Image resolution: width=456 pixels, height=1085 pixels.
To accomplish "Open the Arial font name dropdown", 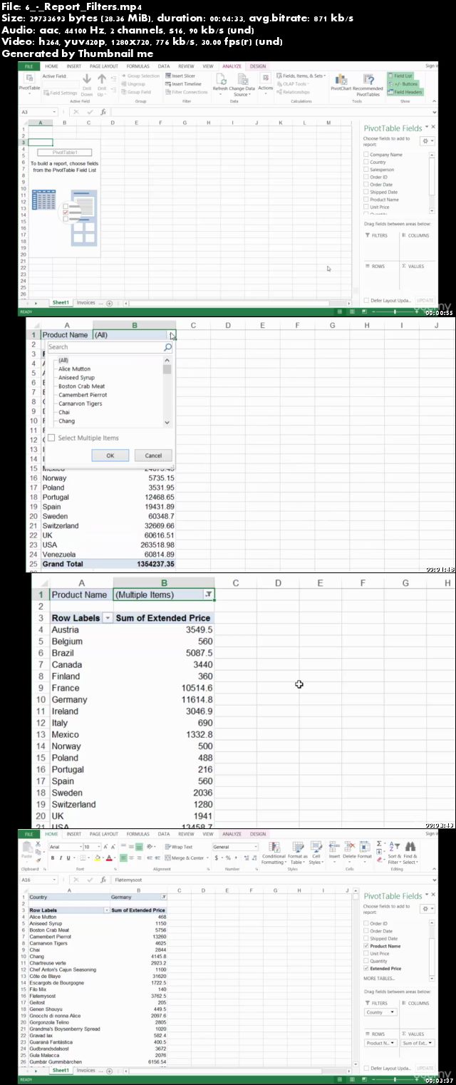I will [x=80, y=847].
